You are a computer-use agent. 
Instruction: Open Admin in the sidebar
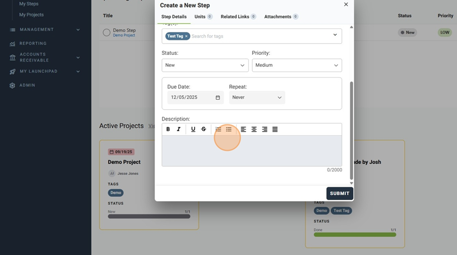tap(27, 85)
